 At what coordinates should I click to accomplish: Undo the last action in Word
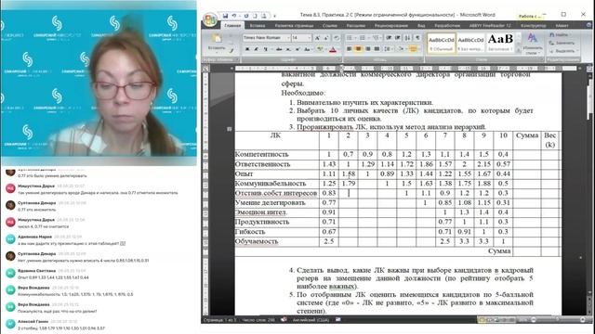(234, 16)
